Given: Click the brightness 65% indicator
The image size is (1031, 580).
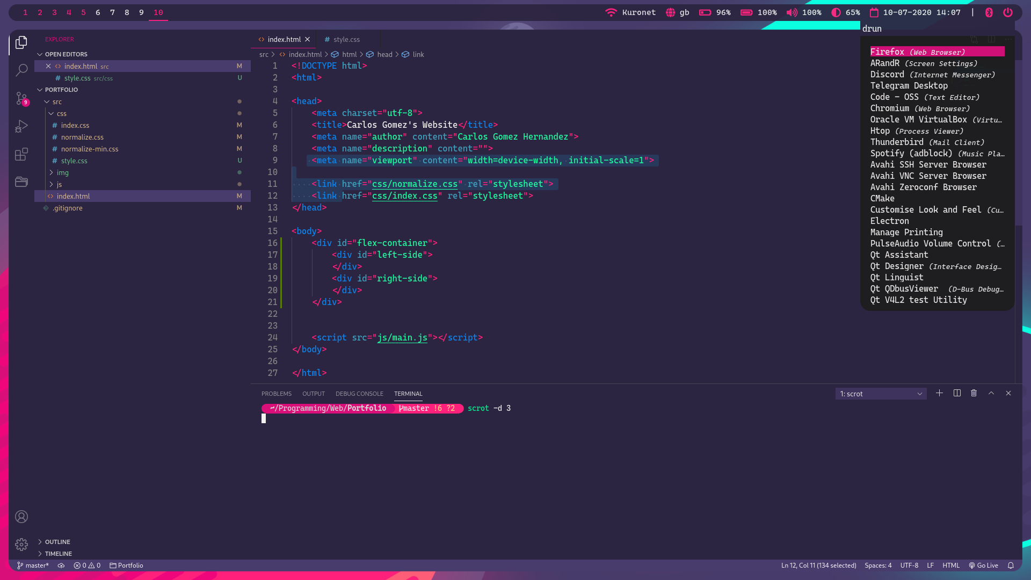Looking at the screenshot, I should pos(846,12).
